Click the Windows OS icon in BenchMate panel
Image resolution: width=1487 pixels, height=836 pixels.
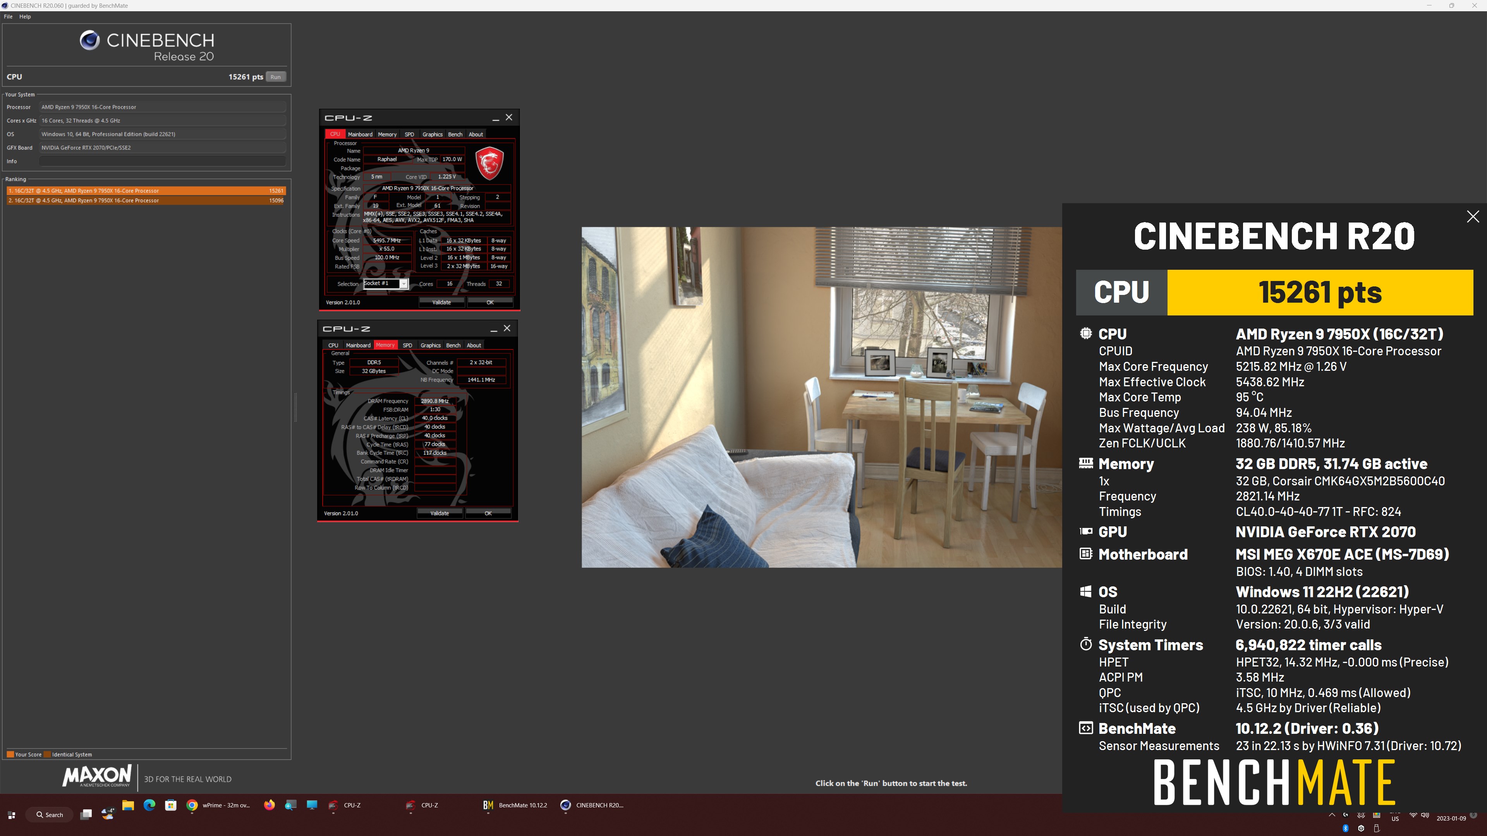(x=1086, y=591)
